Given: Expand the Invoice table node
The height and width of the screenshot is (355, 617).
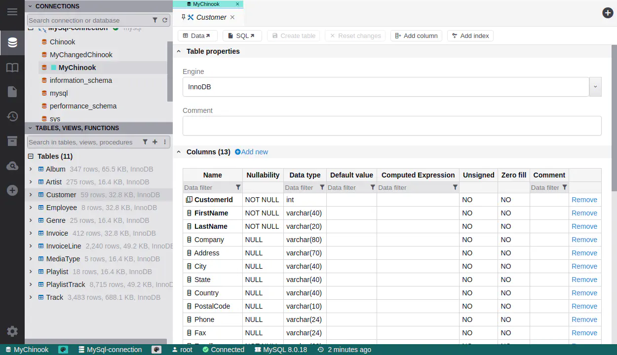Looking at the screenshot, I should pos(31,233).
